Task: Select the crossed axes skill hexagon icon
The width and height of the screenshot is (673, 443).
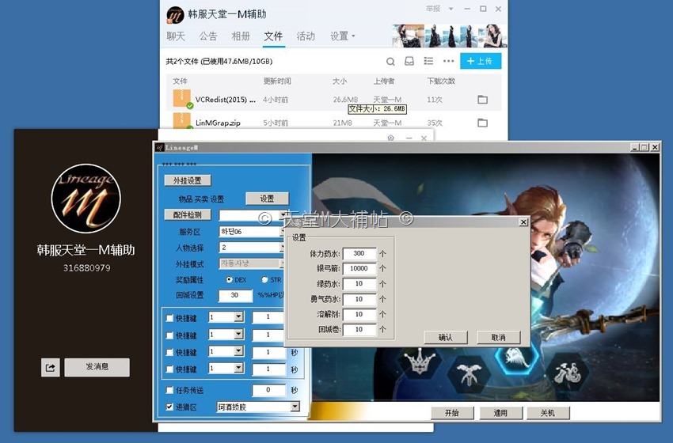Action: 468,373
